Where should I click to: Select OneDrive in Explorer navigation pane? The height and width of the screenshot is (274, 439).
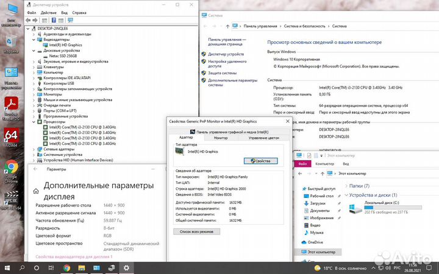(315, 242)
